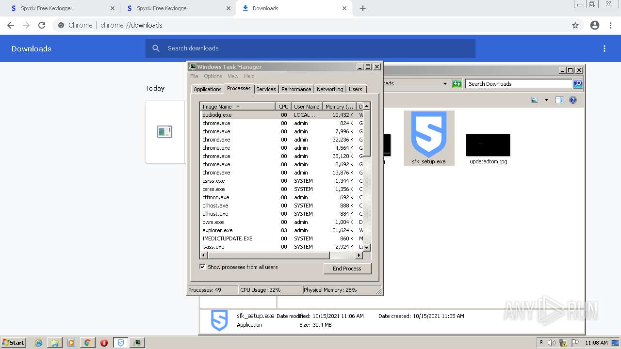Open Task Manager File menu

tap(194, 76)
